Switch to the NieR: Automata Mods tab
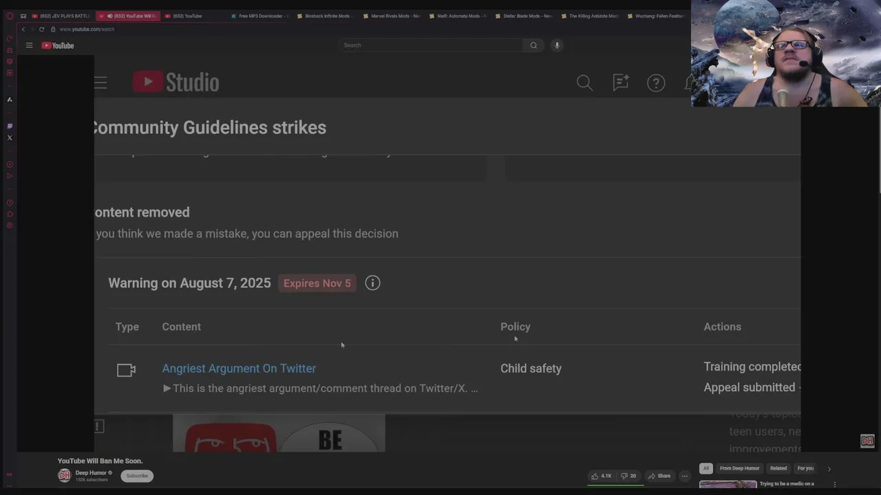This screenshot has width=881, height=495. (458, 16)
